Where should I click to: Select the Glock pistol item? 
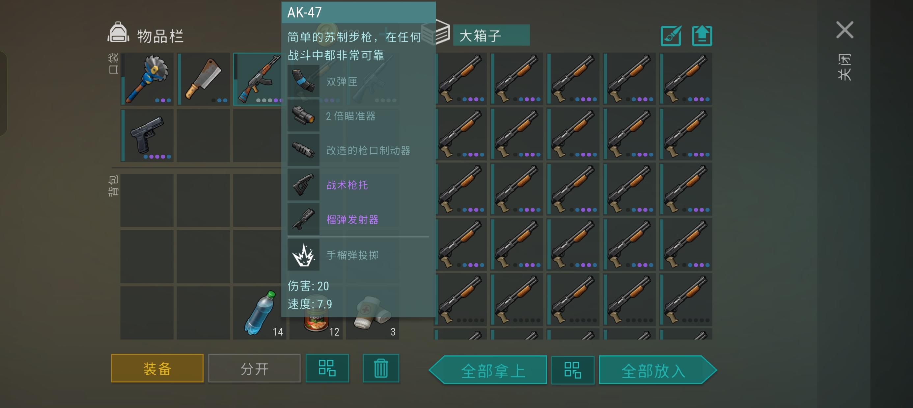pos(147,135)
